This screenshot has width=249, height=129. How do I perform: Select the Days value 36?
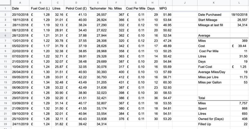[153, 98]
